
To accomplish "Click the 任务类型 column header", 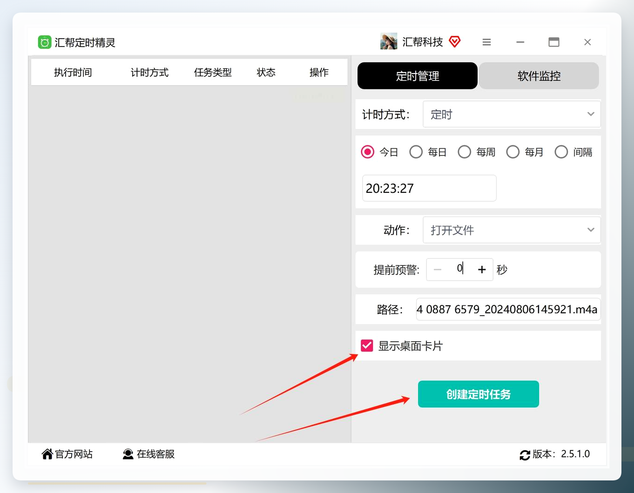I will coord(213,73).
